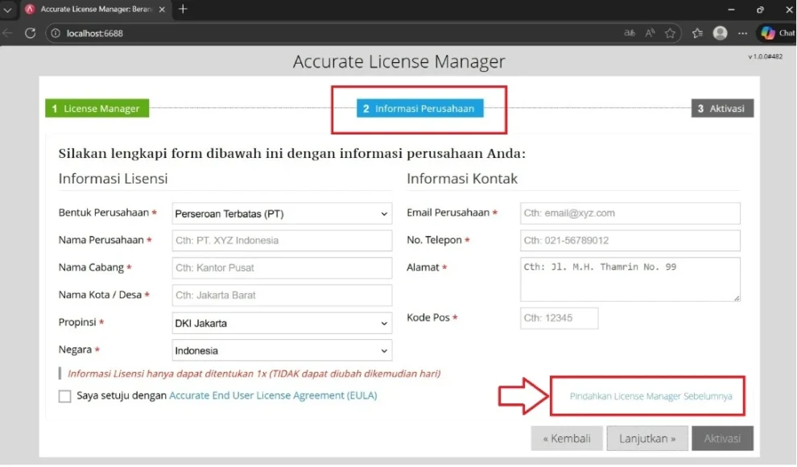Click Pindahkan License Manager Sebelumnya link

tap(650, 396)
